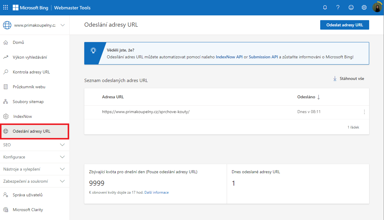Screen dimensions: 384x220
Task: Open the settings gear icon
Action: pos(364,8)
